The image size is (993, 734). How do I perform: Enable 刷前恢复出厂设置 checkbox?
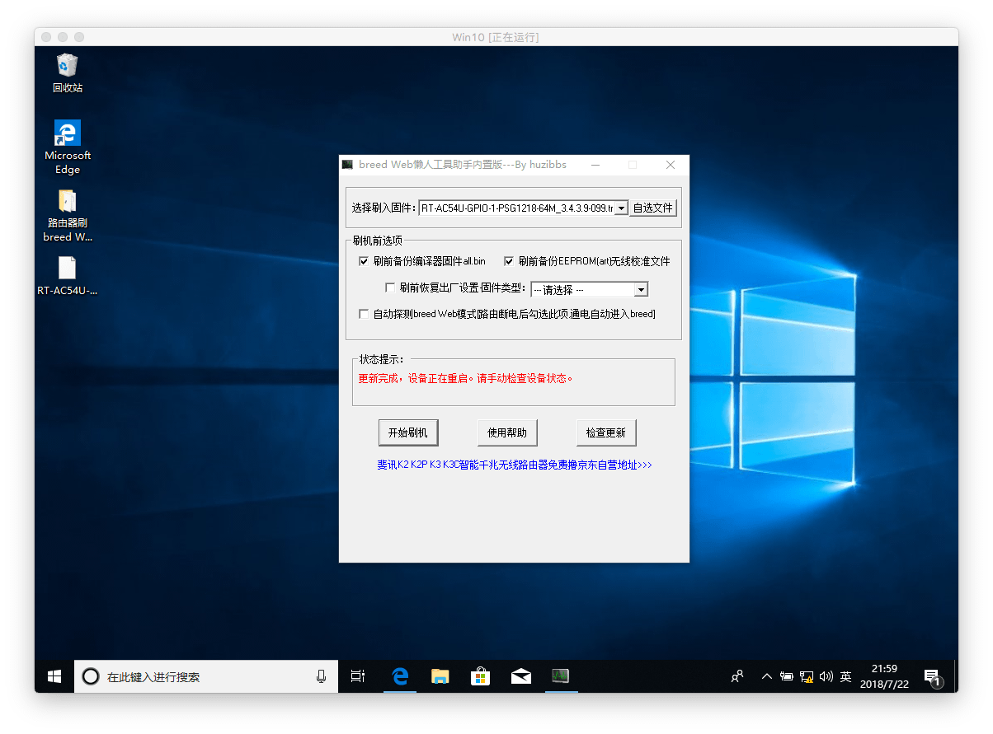[x=390, y=288]
